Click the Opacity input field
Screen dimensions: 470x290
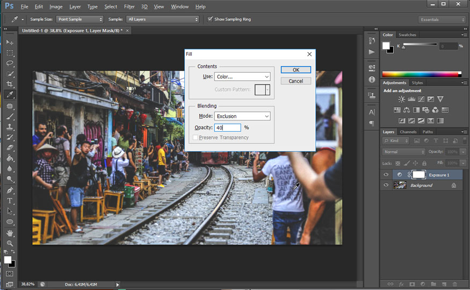pos(228,128)
